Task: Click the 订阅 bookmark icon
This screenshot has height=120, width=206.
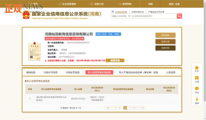Action: 197,78
